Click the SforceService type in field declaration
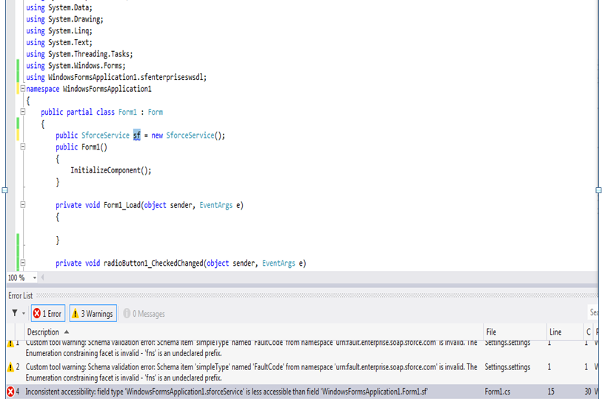The image size is (602, 399). click(x=105, y=135)
